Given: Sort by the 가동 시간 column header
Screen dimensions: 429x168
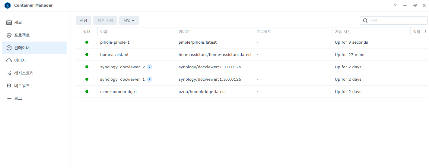Looking at the screenshot, I should pyautogui.click(x=371, y=32).
